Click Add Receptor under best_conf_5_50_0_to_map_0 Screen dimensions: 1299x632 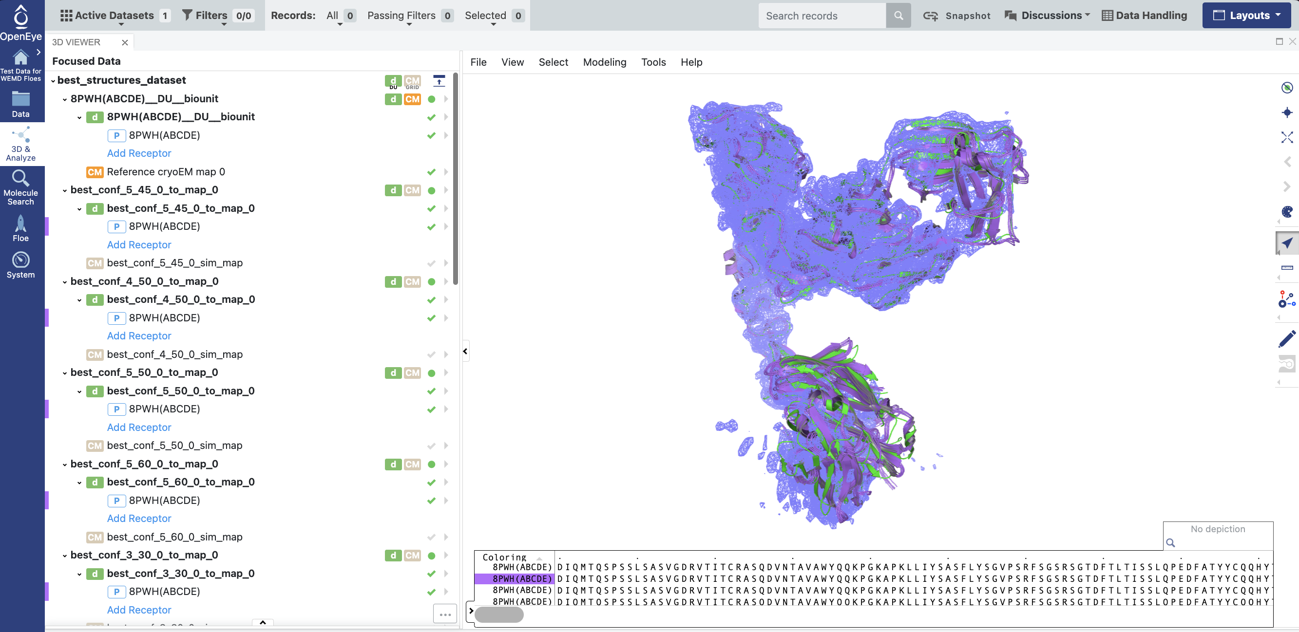(139, 427)
